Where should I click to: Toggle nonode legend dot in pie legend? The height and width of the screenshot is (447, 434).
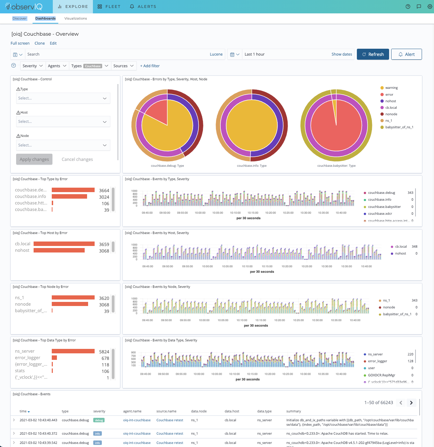[382, 114]
